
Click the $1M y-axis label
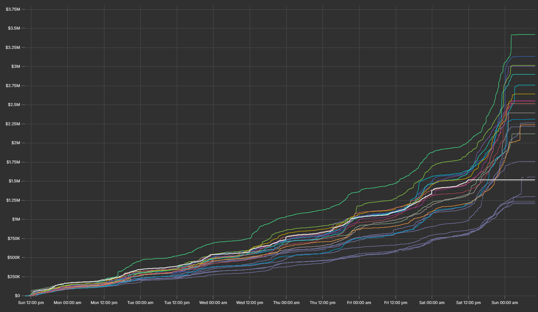coord(16,219)
